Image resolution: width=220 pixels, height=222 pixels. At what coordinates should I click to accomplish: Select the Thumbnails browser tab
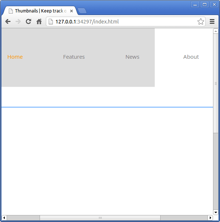[40, 11]
